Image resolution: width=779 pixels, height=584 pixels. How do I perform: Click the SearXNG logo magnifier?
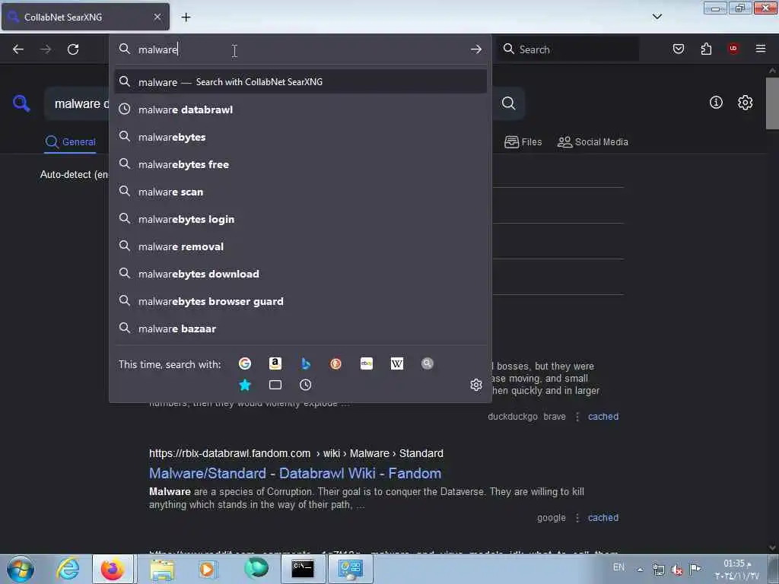(x=21, y=103)
